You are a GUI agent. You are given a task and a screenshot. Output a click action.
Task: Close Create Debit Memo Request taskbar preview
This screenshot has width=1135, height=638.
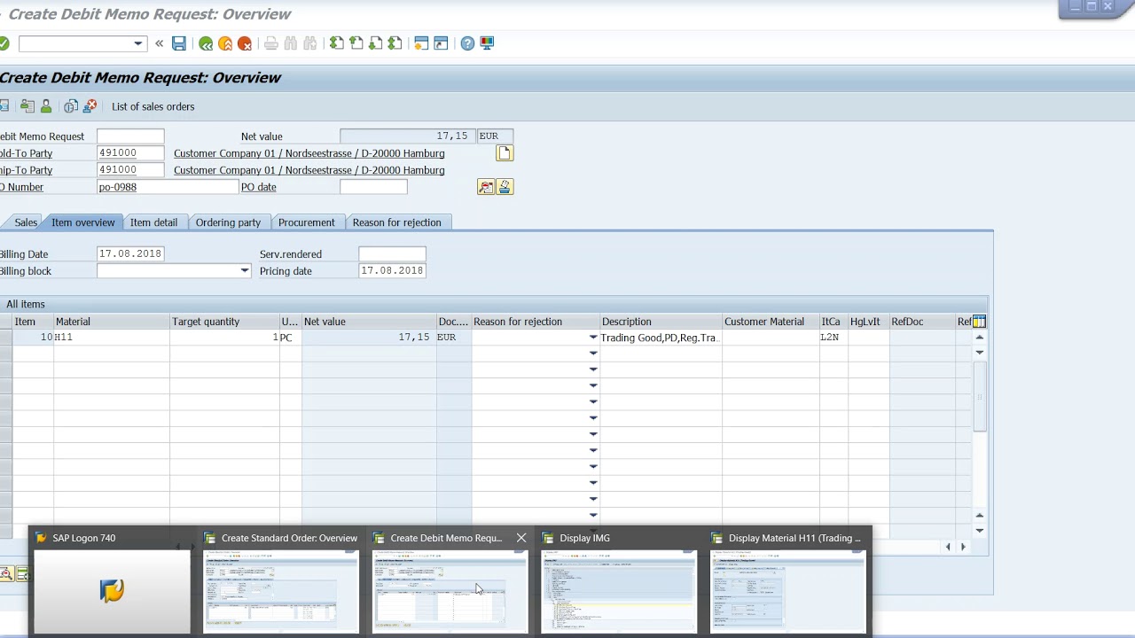click(x=521, y=538)
